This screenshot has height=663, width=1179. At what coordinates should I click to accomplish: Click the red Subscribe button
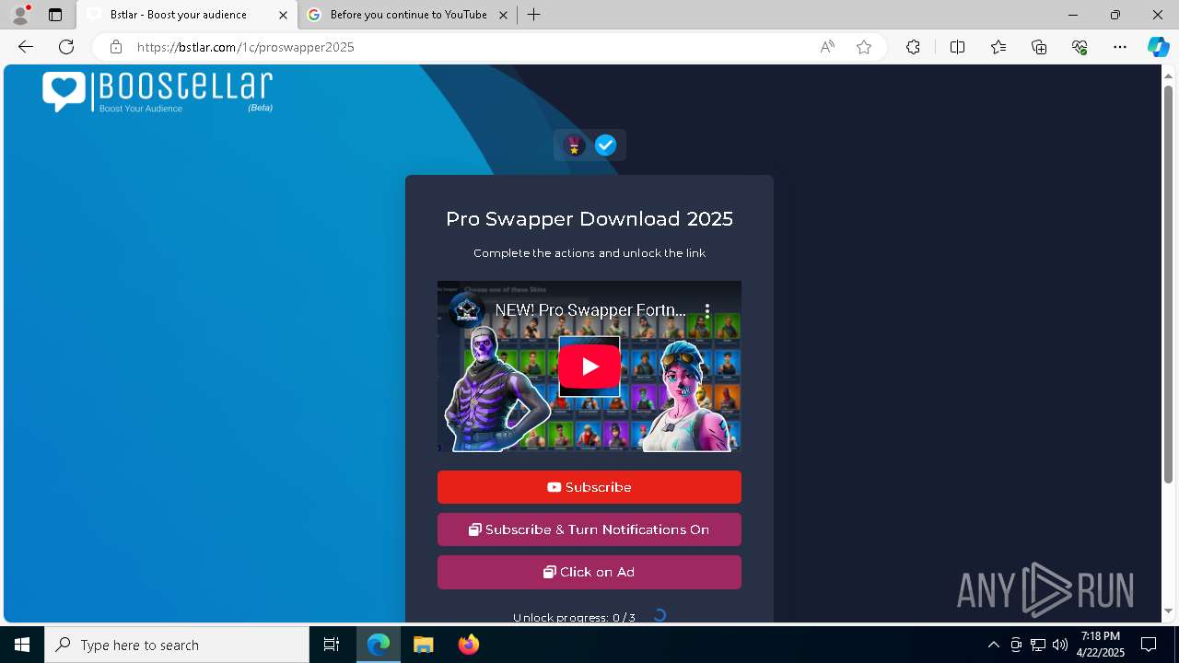(x=589, y=487)
